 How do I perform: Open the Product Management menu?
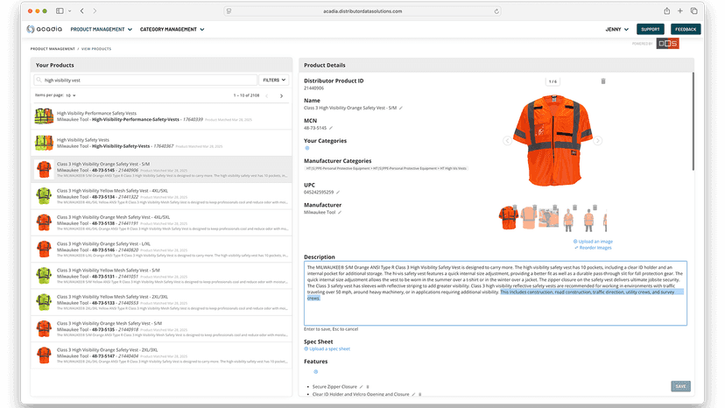102,29
